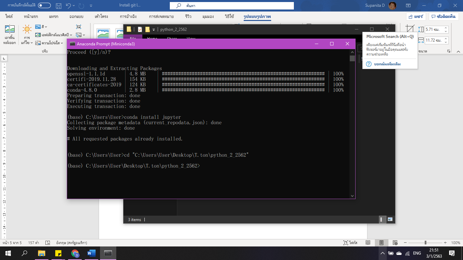The width and height of the screenshot is (463, 260).
Task: Click the Save icon in Word title bar
Action: pyautogui.click(x=59, y=6)
